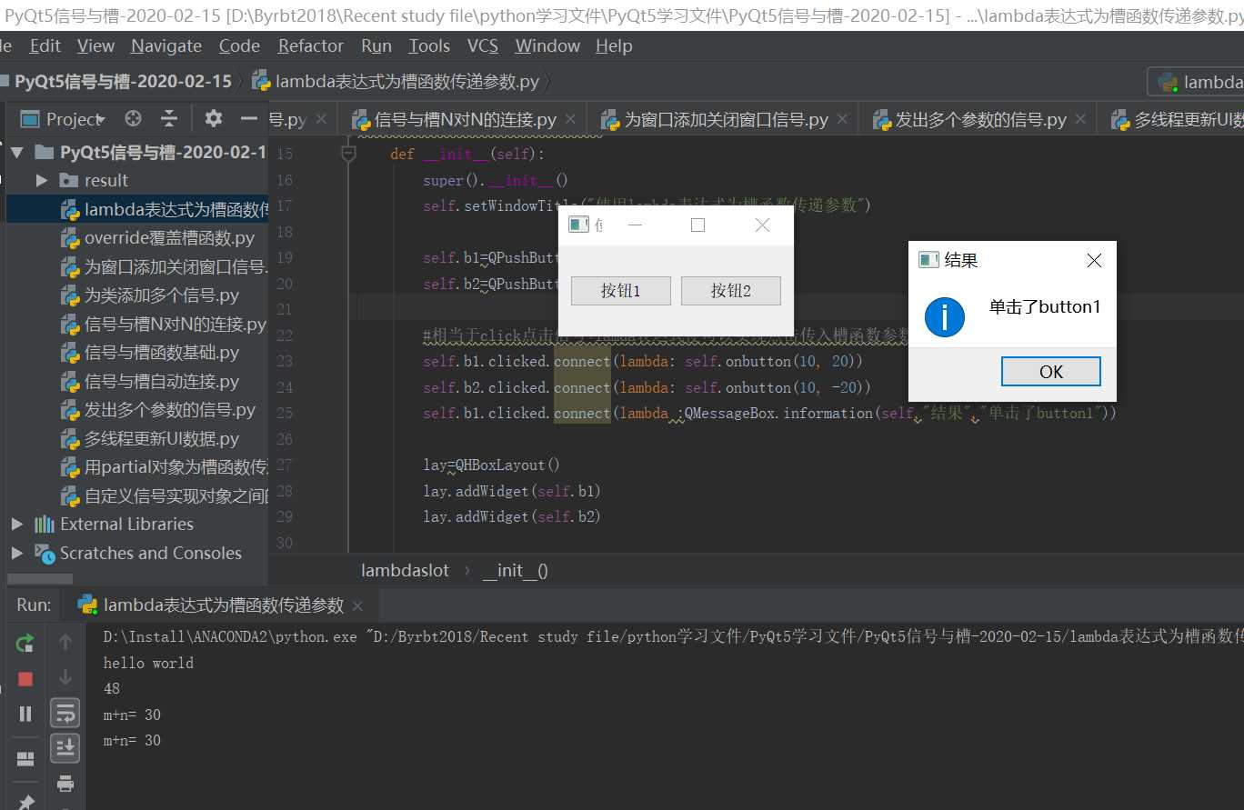The width and height of the screenshot is (1244, 810).
Task: Expand External Libraries
Action: [16, 524]
